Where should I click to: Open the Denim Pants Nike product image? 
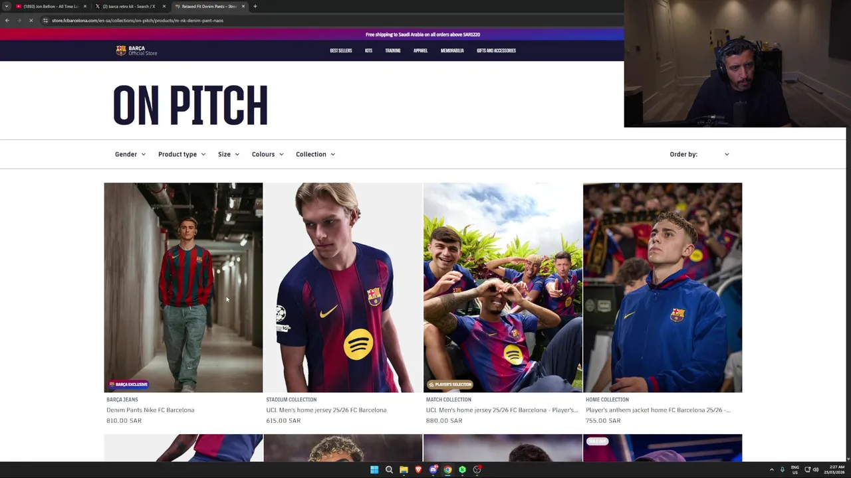(183, 287)
